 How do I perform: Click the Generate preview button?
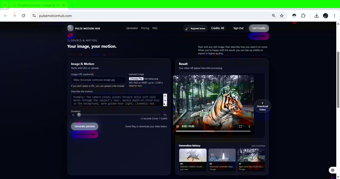coord(84,126)
